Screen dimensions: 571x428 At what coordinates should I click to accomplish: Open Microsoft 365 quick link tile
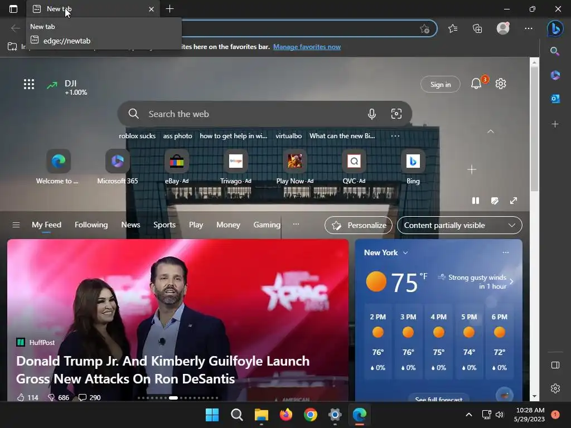[117, 167]
